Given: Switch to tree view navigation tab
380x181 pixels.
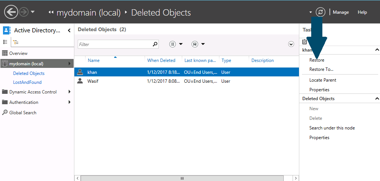Looking at the screenshot, I should (16, 42).
